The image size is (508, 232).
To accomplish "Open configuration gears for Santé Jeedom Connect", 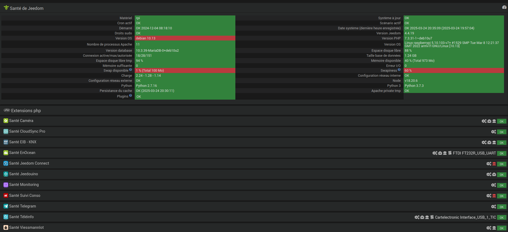I will tap(489, 164).
